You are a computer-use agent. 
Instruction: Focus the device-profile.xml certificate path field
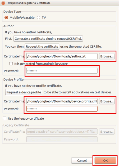(x=62, y=101)
